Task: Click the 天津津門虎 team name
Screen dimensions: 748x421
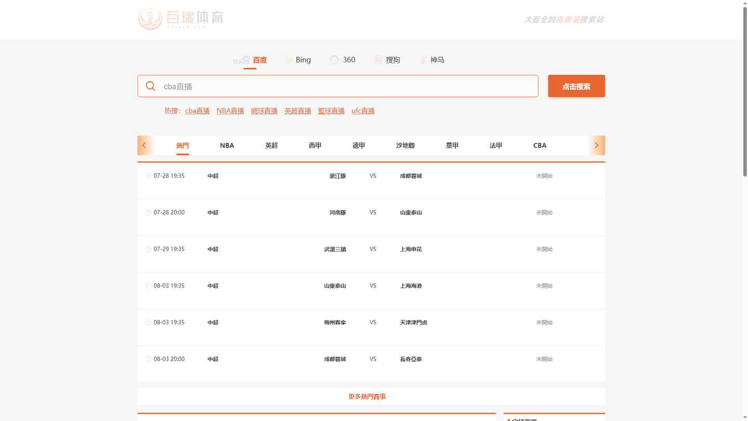Action: [x=413, y=323]
